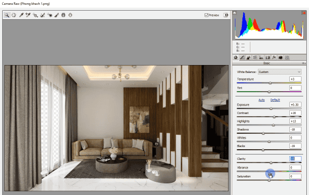
Task: Activate the Spot Removal tool
Action: pos(43,15)
